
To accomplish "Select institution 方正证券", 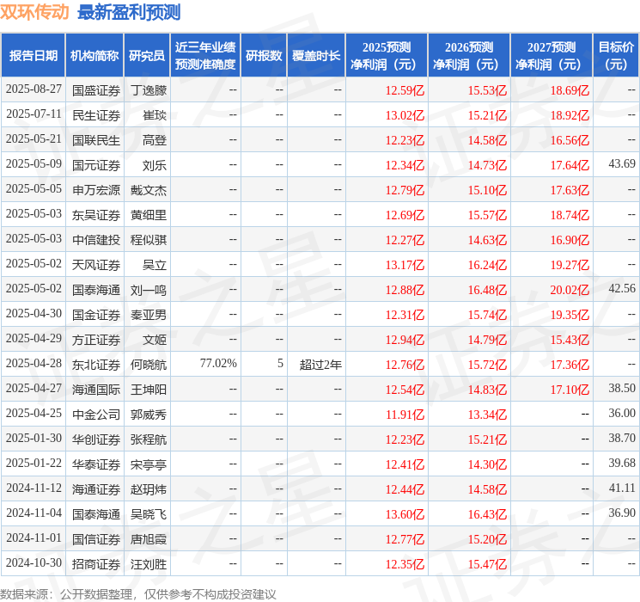I will [96, 340].
